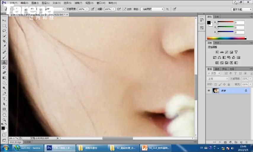Select the Zoom tool in toolbox
Image resolution: width=253 pixels, height=152 pixels.
tap(4, 120)
